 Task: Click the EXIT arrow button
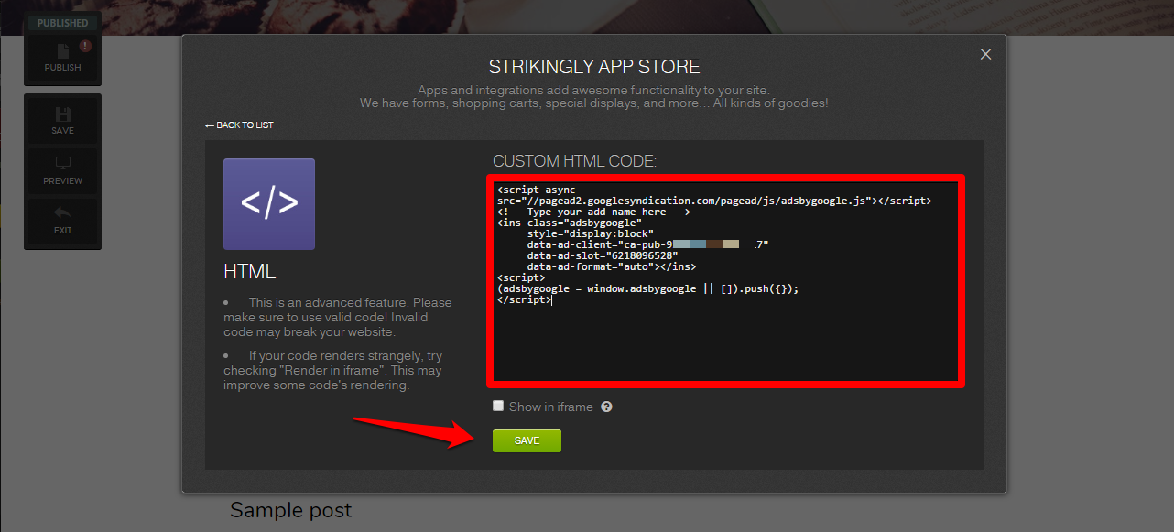(x=62, y=221)
